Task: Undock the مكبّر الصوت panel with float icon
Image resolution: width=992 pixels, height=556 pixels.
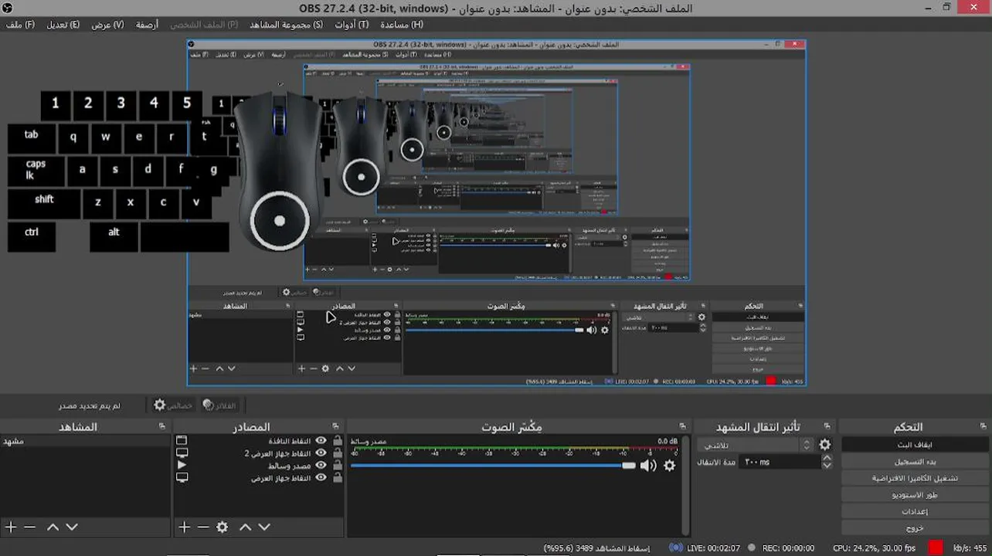Action: click(682, 426)
